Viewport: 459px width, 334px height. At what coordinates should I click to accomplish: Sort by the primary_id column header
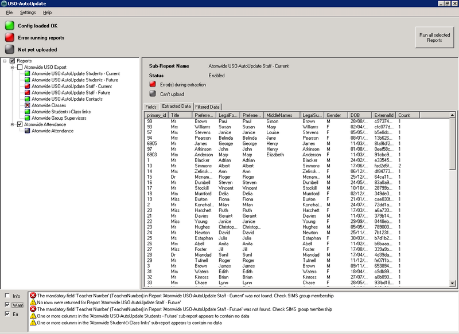pos(157,115)
